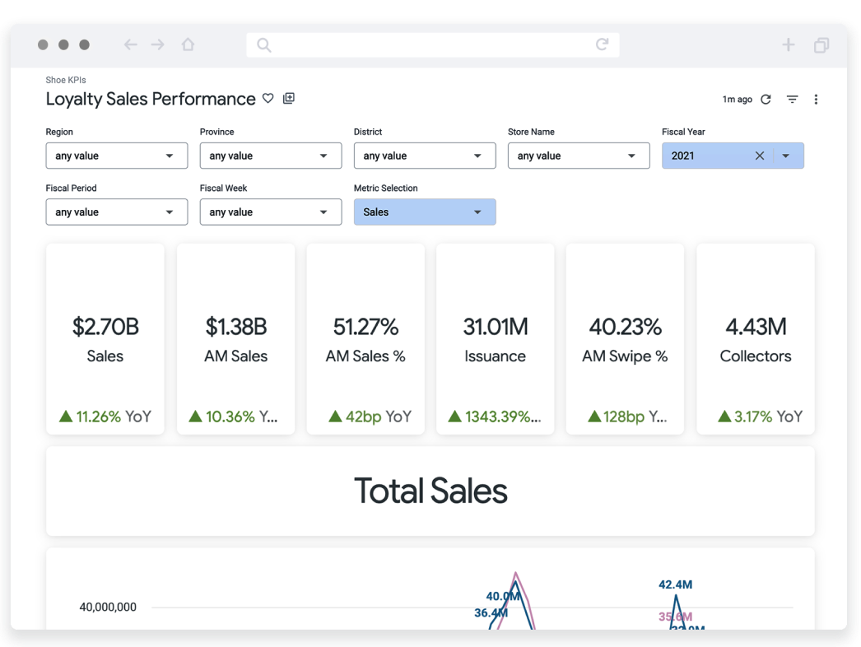This screenshot has width=861, height=647.
Task: Open the Province filter dropdown
Action: pos(271,156)
